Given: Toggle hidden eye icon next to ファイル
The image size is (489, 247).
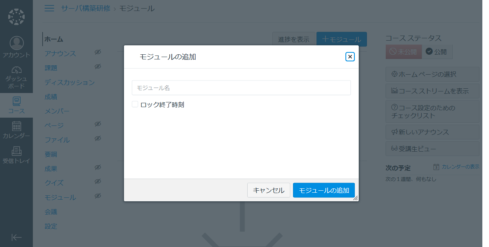Looking at the screenshot, I should pyautogui.click(x=98, y=138).
